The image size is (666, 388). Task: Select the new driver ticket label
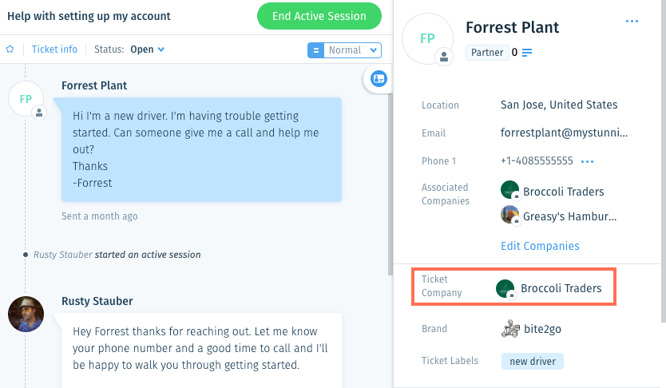(x=532, y=362)
